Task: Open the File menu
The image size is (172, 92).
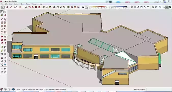Action: pyautogui.click(x=2, y=4)
